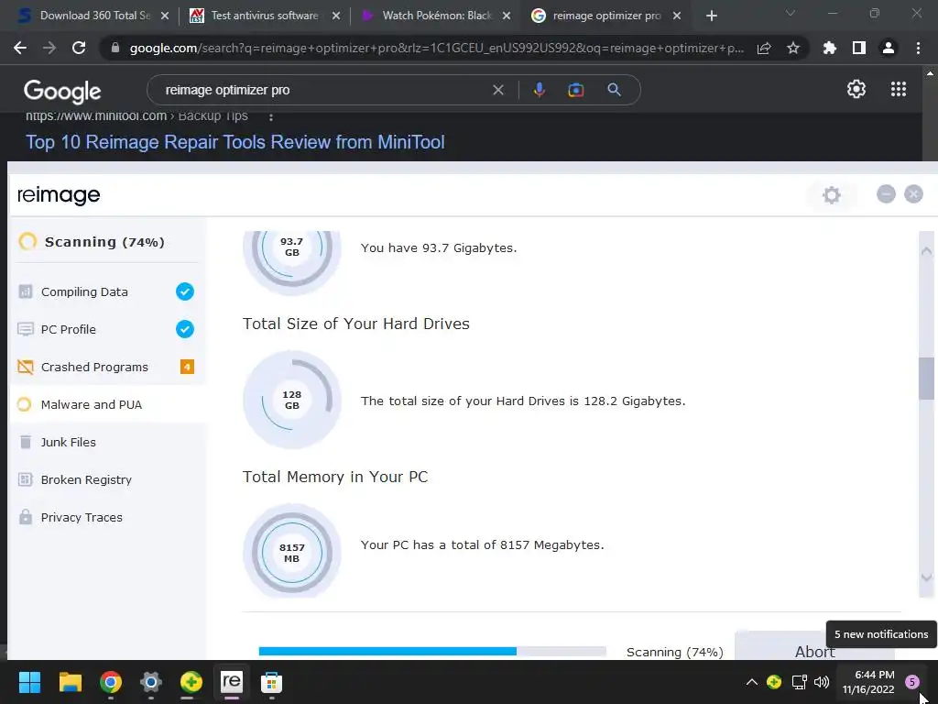Click the Chrome address bar URL
Image resolution: width=938 pixels, height=704 pixels.
435,48
